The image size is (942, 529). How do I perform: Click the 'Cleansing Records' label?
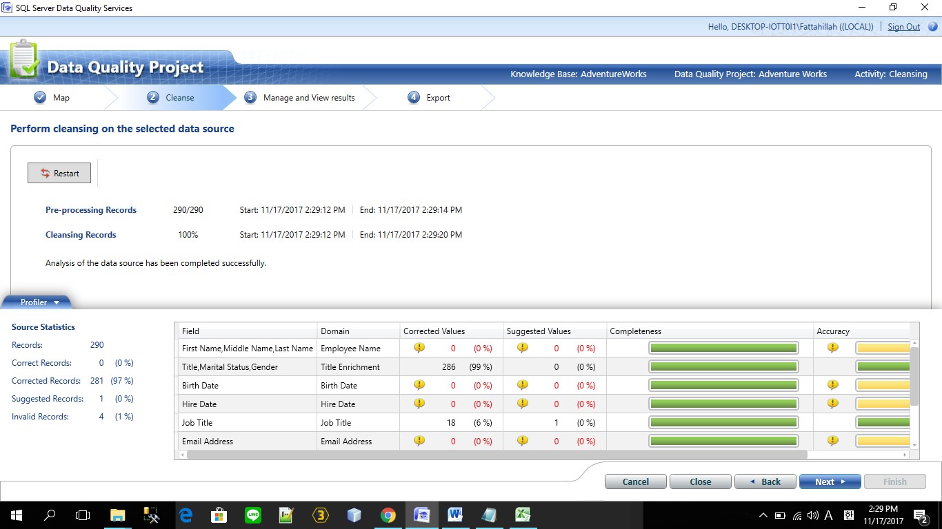(81, 235)
